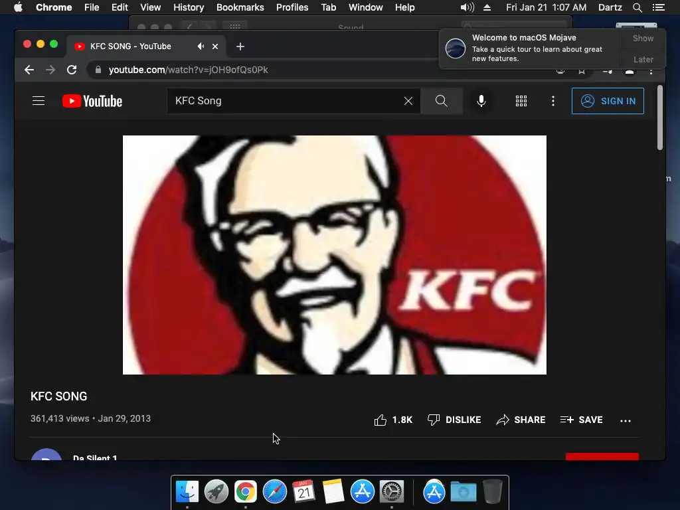Click the Chrome address bar URL

[188, 70]
